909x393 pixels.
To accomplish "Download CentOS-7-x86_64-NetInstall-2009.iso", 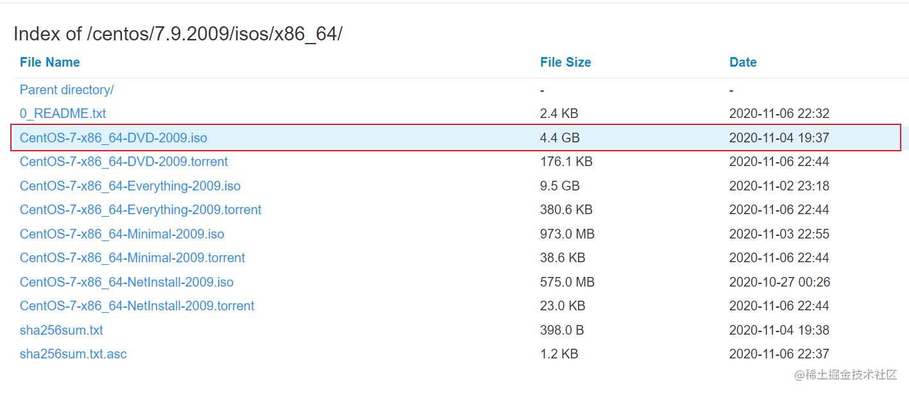I will pyautogui.click(x=126, y=282).
